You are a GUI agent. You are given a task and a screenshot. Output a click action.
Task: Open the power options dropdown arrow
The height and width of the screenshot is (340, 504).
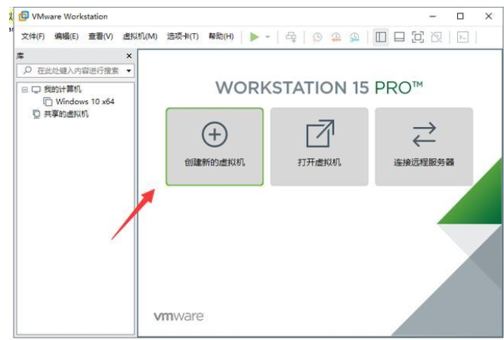pyautogui.click(x=267, y=37)
